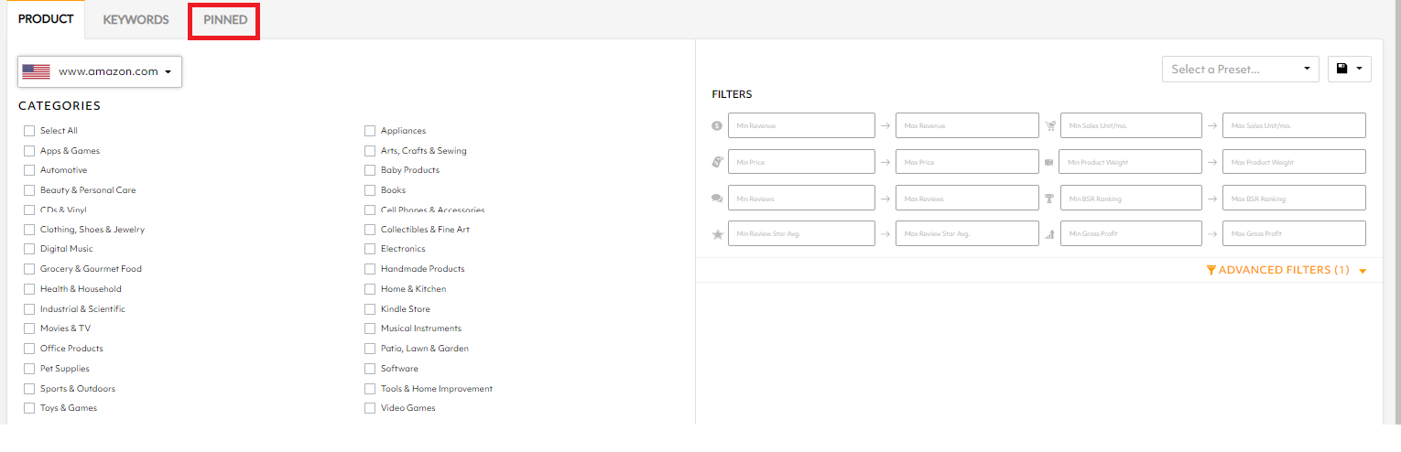Check the Select All checkbox
Screen dimensions: 1401x452
coord(29,131)
